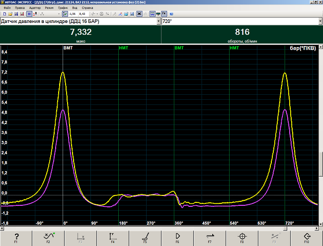Click the blue help icon in the toolbar
The width and height of the screenshot is (323, 246).
tap(171, 14)
